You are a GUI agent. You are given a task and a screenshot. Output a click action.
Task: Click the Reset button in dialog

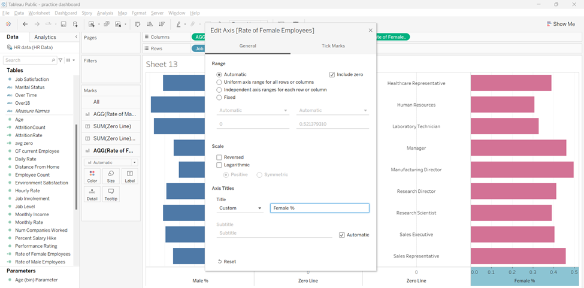[x=226, y=262]
